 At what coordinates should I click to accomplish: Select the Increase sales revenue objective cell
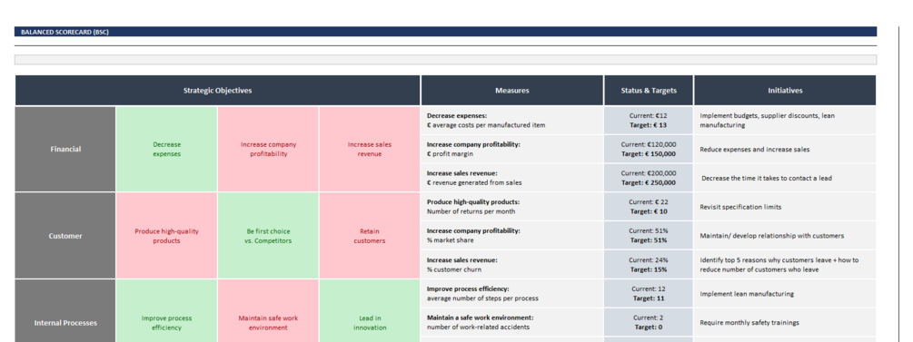370,149
